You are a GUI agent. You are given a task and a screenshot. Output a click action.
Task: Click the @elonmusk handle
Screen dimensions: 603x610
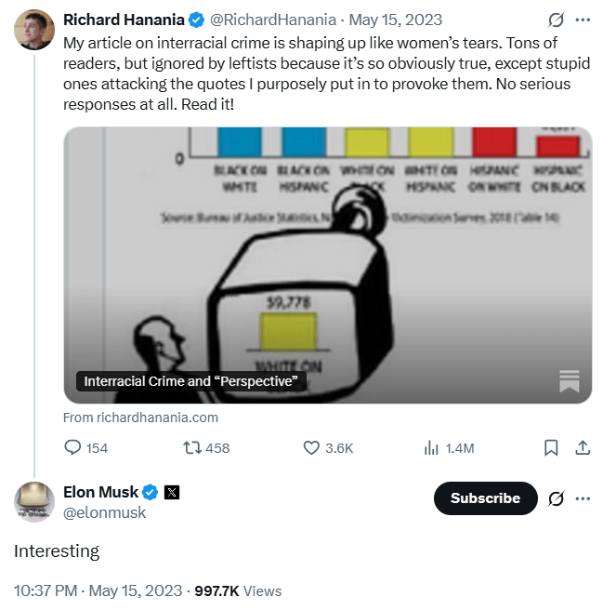104,512
